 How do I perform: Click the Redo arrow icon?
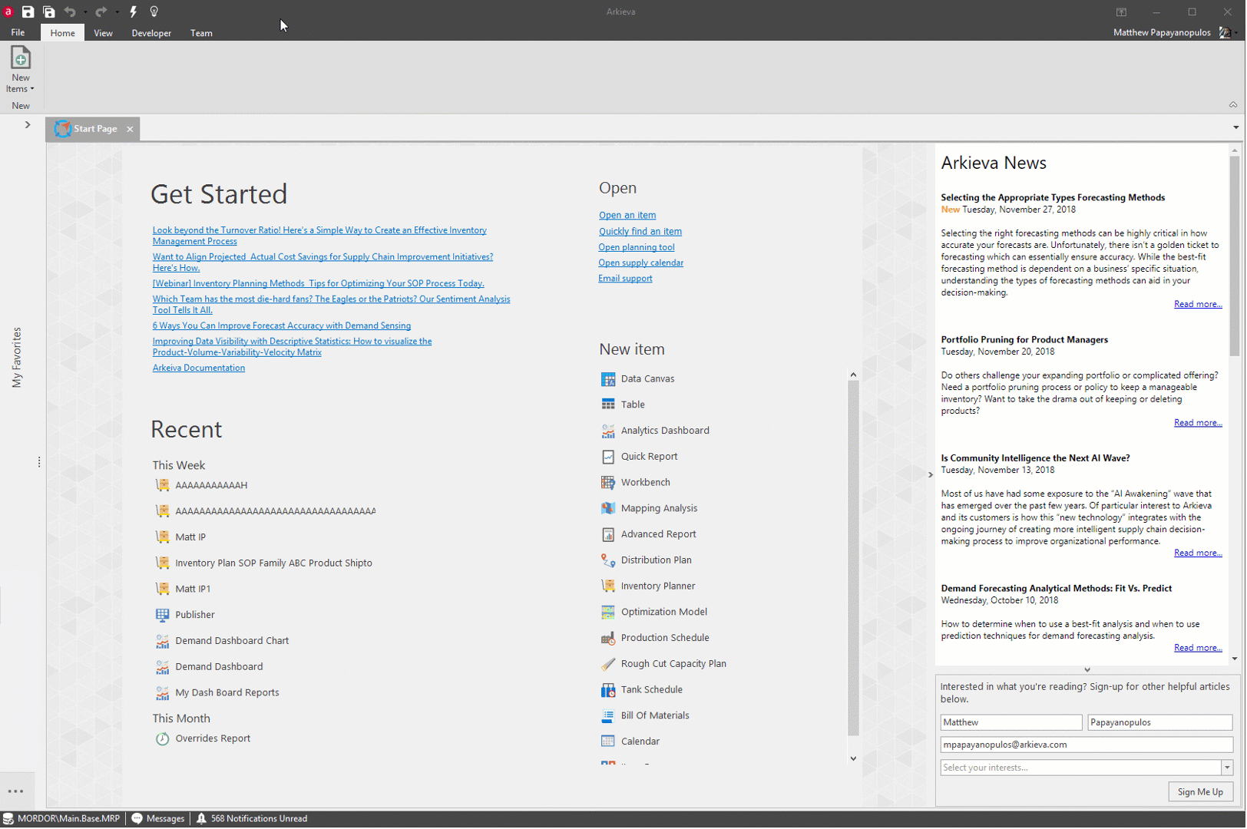(x=101, y=12)
